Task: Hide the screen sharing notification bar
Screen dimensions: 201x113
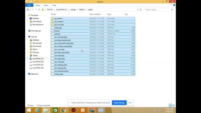Action: (130, 103)
